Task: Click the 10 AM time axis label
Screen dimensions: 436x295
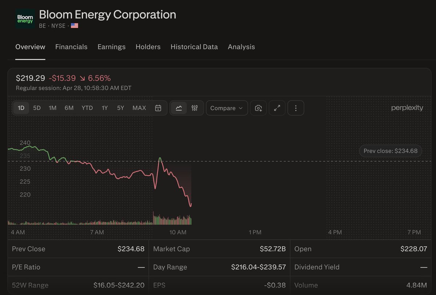Action: point(178,232)
